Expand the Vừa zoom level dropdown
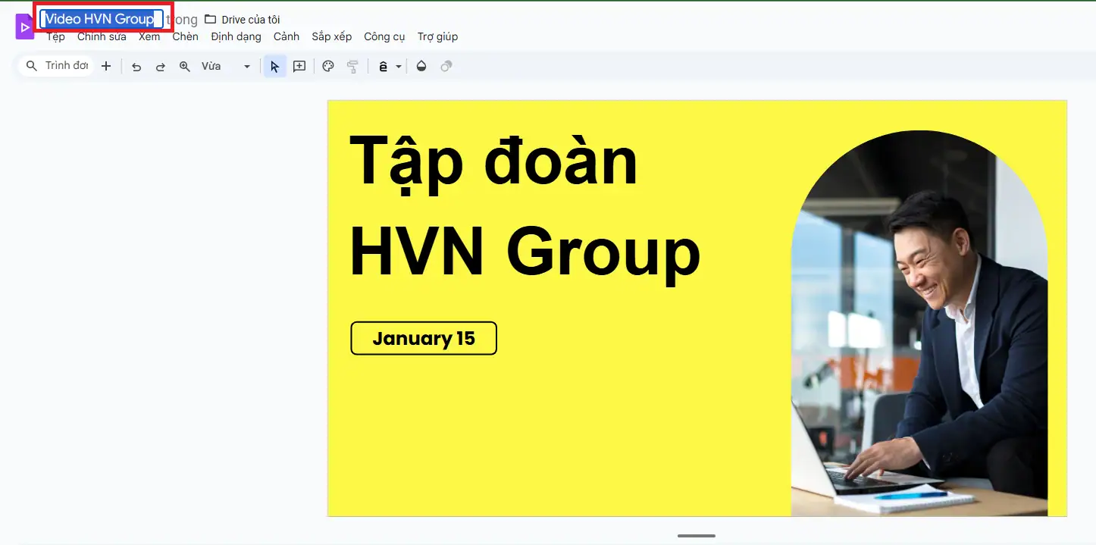The width and height of the screenshot is (1096, 545). [246, 67]
